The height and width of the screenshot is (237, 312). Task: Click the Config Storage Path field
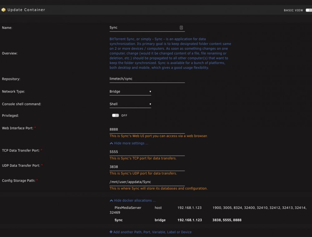point(147,182)
